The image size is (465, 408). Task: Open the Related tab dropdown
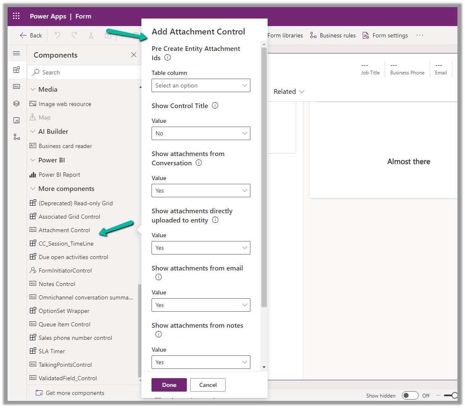(x=289, y=92)
